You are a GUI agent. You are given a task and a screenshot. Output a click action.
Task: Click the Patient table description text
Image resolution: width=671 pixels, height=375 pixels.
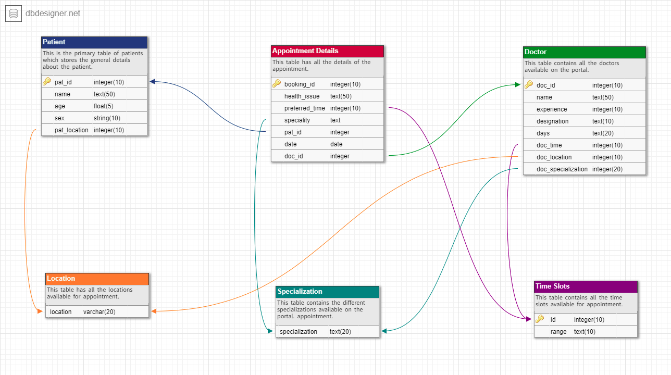point(93,60)
